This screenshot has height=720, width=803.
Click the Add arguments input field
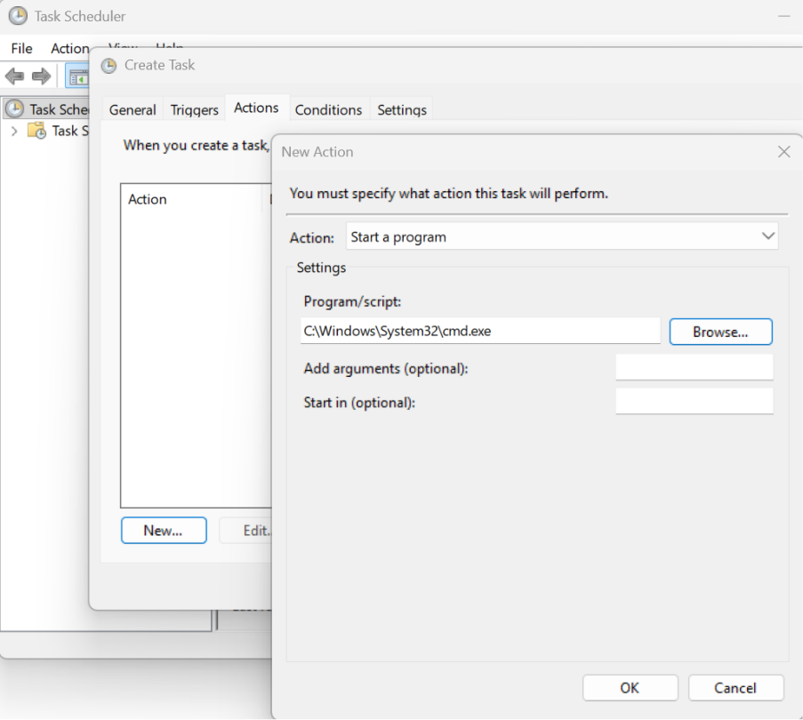[x=694, y=367]
